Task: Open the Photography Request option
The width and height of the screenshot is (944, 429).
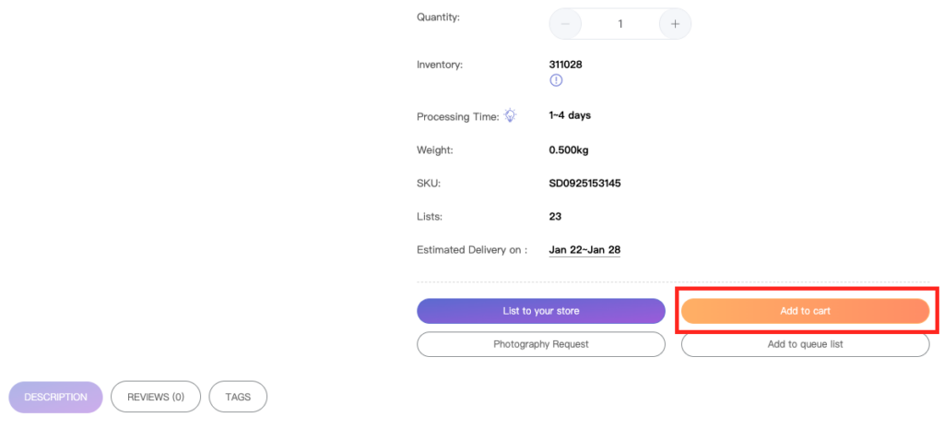Action: pyautogui.click(x=540, y=344)
